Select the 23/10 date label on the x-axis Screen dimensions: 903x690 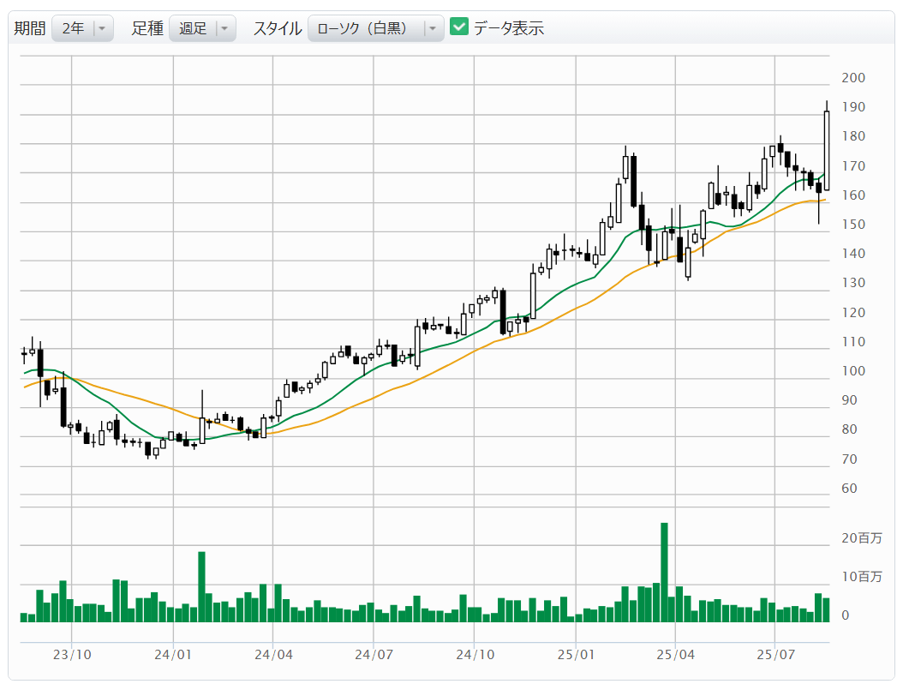[72, 654]
